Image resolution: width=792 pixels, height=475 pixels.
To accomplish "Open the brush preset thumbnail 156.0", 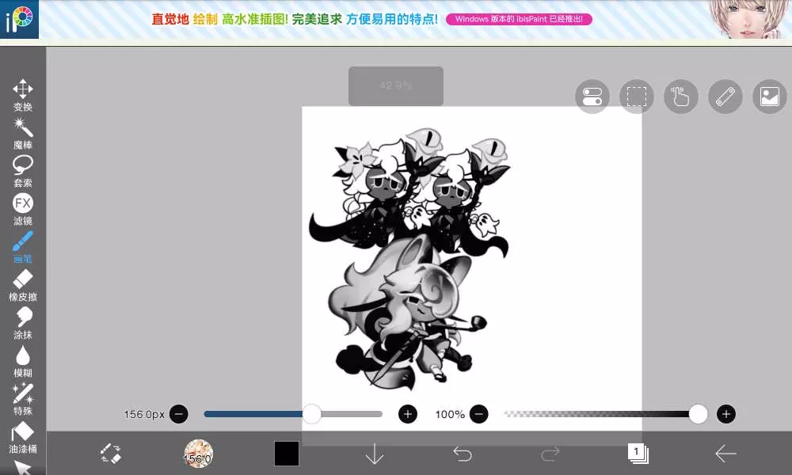I will tap(198, 454).
